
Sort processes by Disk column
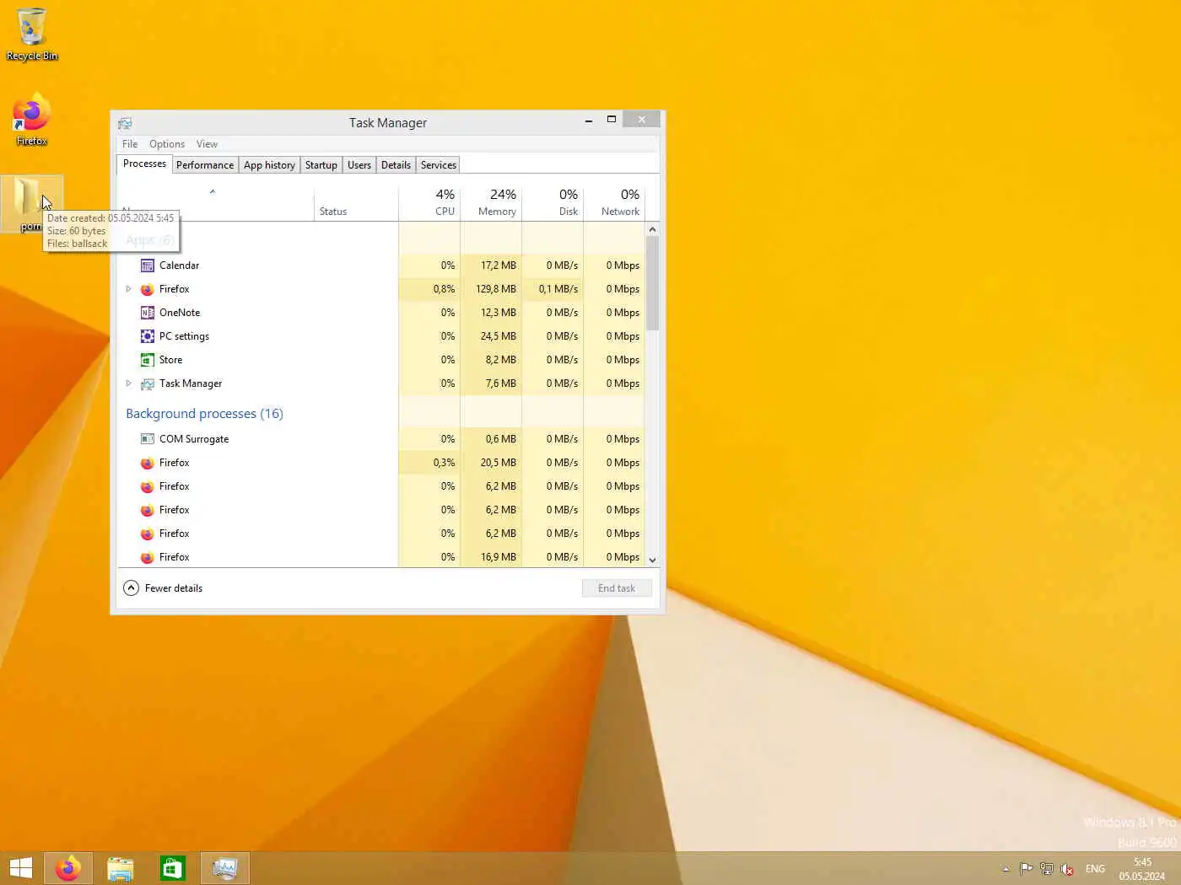pyautogui.click(x=553, y=202)
